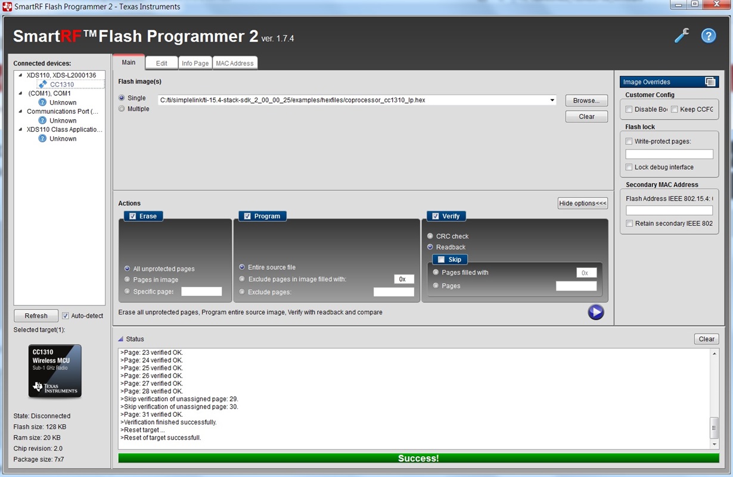Viewport: 733px width, 477px height.
Task: Click the Image Overrides pop-out icon
Action: 710,82
